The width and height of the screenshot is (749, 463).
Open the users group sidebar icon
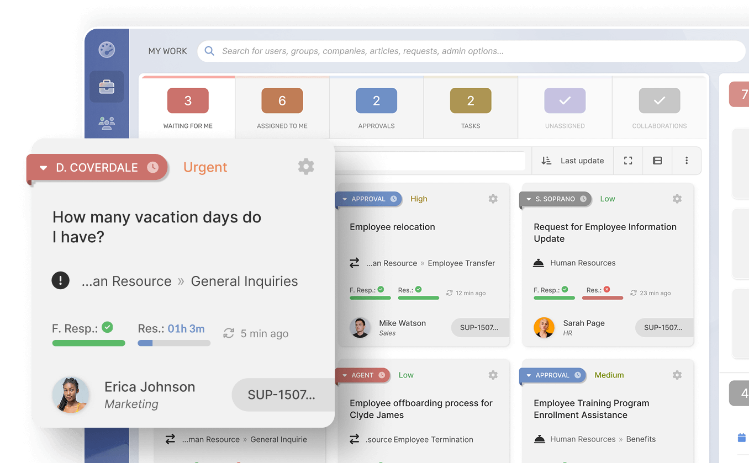[107, 123]
